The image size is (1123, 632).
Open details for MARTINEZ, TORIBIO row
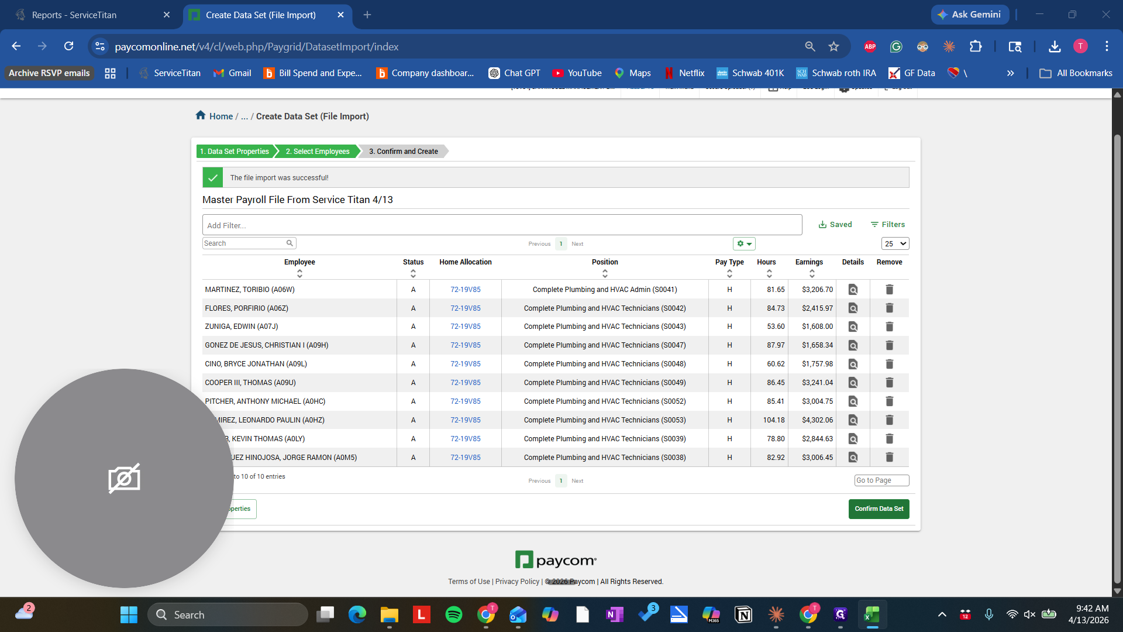point(853,289)
